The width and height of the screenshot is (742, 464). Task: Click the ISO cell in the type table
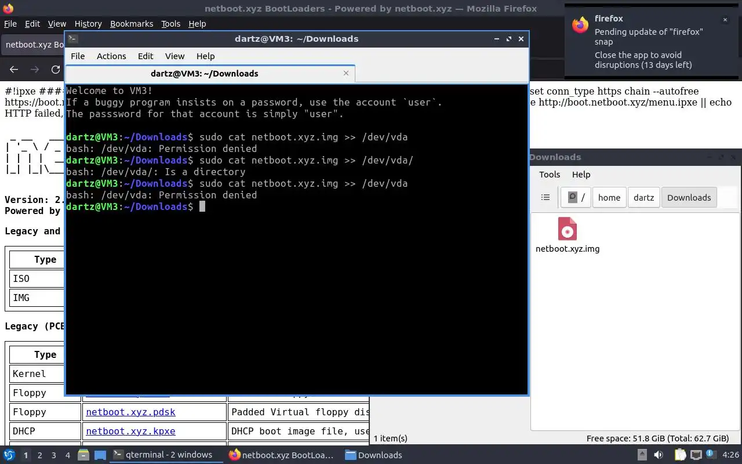pyautogui.click(x=37, y=278)
